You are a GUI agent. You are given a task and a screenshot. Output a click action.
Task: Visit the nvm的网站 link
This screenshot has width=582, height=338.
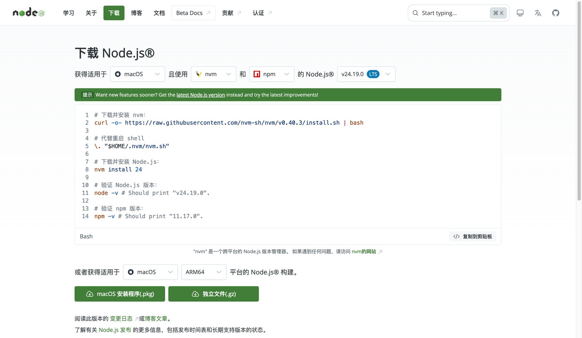[364, 252]
